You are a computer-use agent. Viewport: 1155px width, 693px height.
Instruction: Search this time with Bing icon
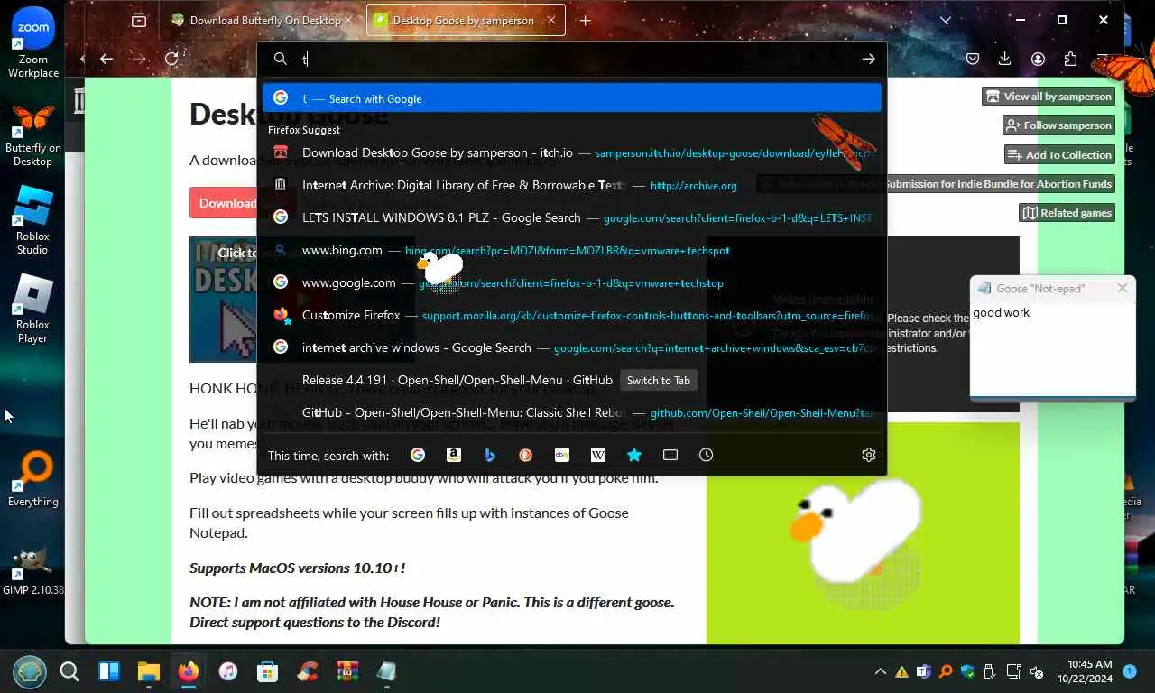[x=490, y=455]
